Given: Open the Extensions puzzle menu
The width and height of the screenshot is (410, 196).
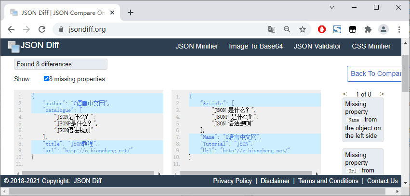Looking at the screenshot, I should 368,29.
